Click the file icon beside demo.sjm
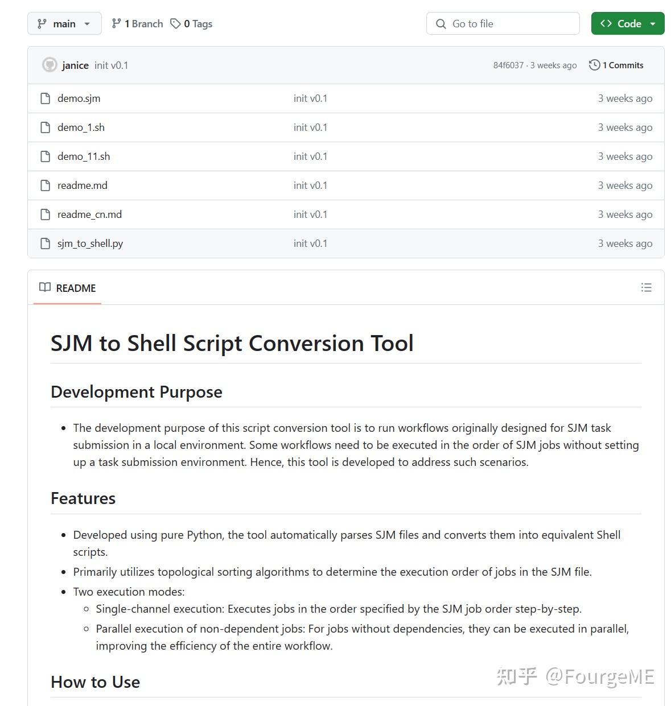Screen dimensions: 671x706 pos(46,98)
